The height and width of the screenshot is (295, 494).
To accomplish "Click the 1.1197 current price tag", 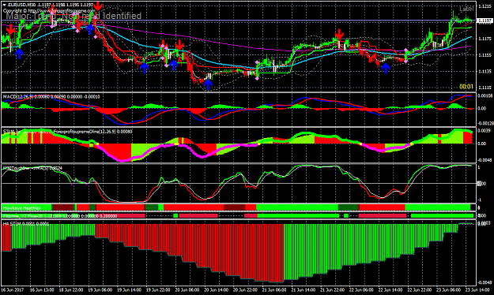I will (x=485, y=21).
